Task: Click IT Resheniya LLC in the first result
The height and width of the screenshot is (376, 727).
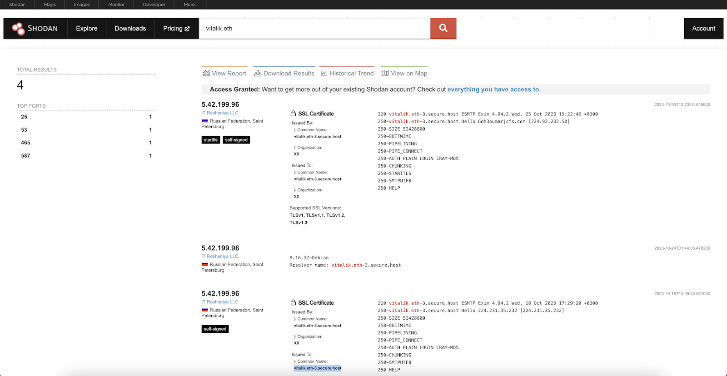Action: click(220, 113)
